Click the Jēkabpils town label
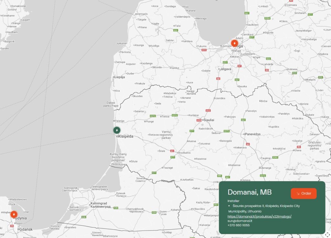Screen dimensions: 331x238 point(310,80)
